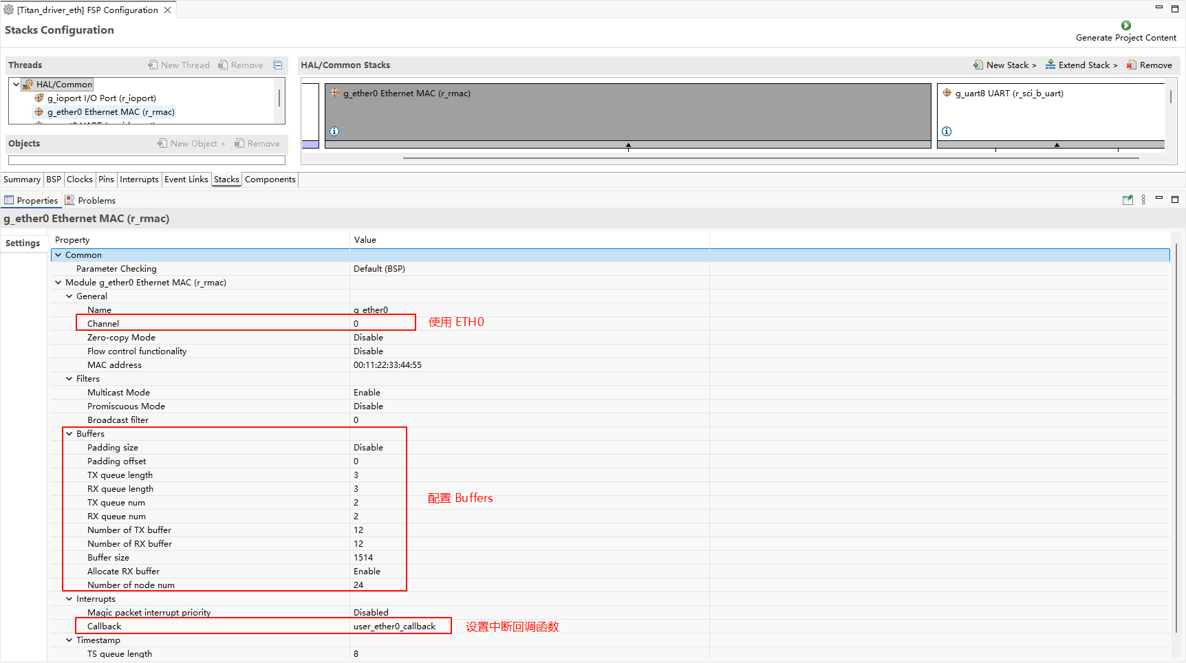Collapse the Interrupts property group
Viewport: 1186px width, 663px height.
[69, 599]
